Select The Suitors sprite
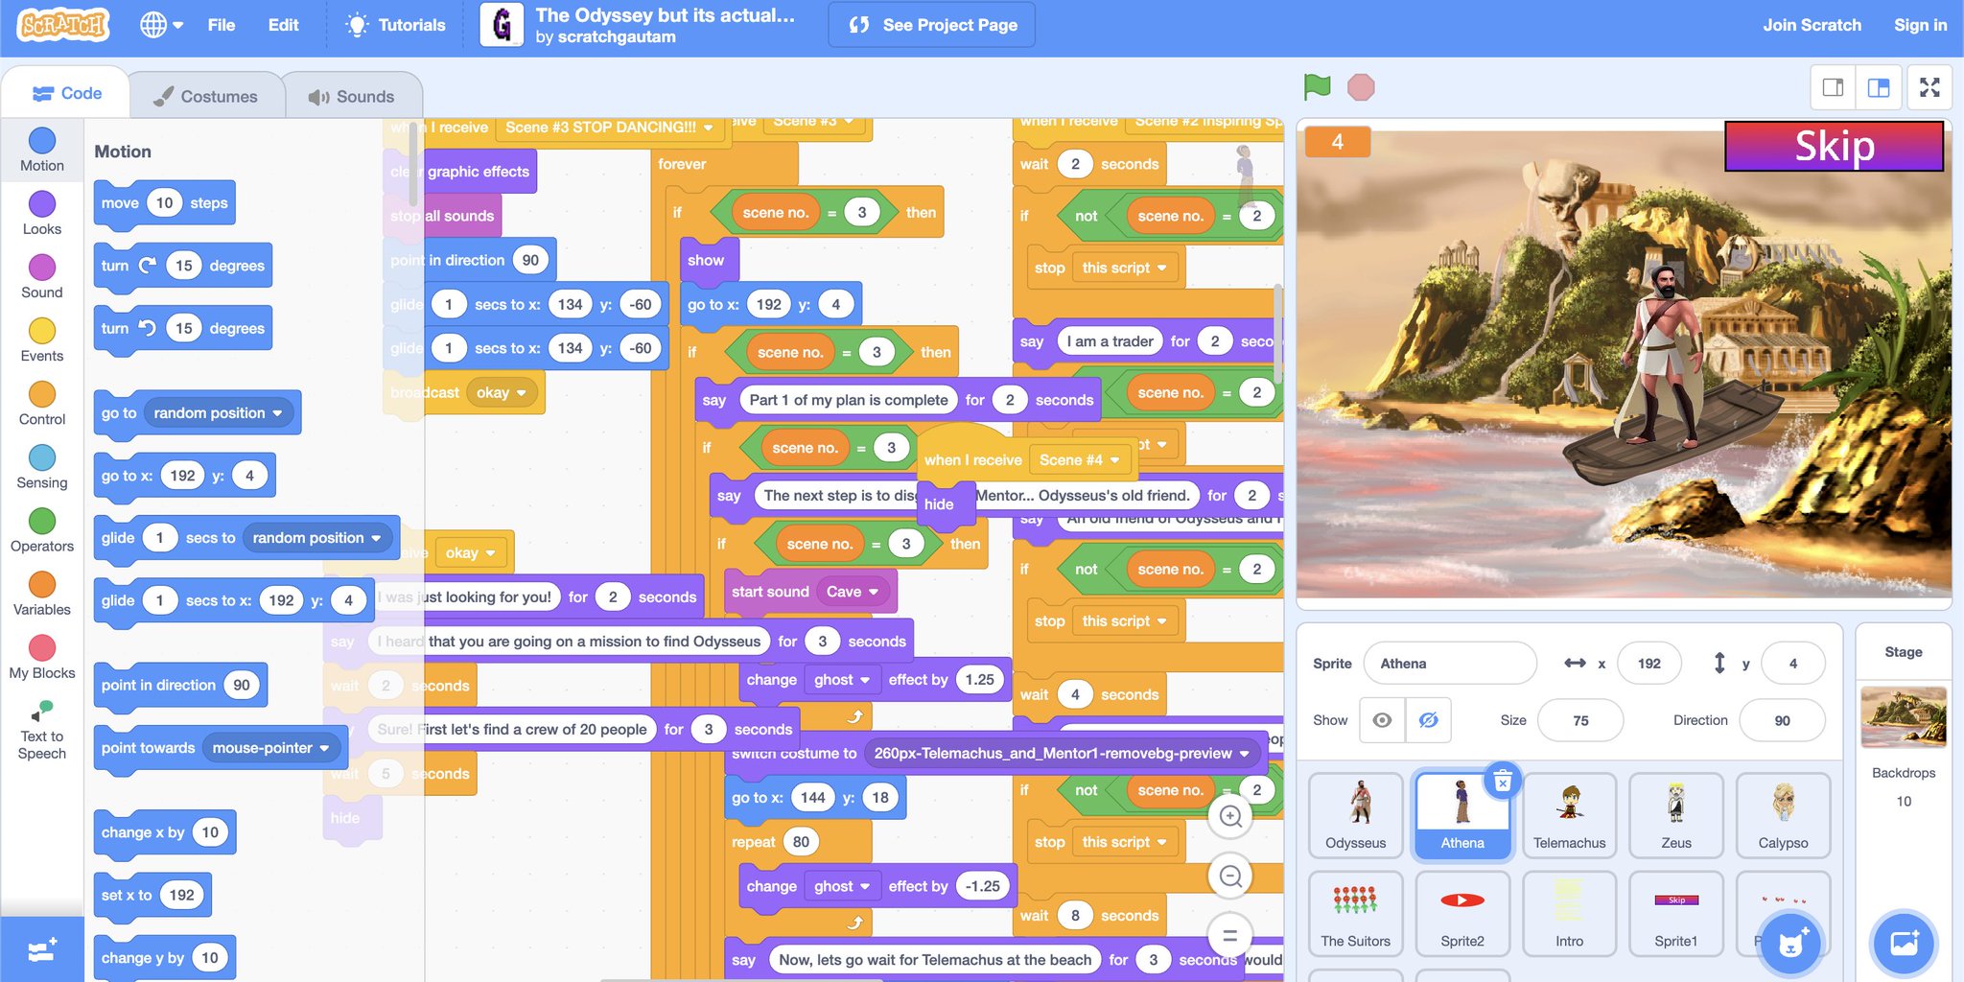Image resolution: width=1964 pixels, height=982 pixels. pos(1355,913)
